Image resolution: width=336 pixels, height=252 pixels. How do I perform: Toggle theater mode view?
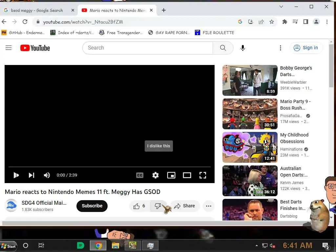(x=187, y=175)
